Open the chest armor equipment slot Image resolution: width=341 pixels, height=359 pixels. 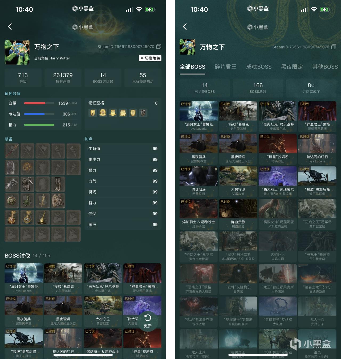(x=27, y=184)
